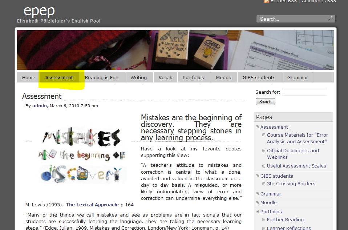Click the admin author link
348x230 pixels.
pyautogui.click(x=40, y=106)
